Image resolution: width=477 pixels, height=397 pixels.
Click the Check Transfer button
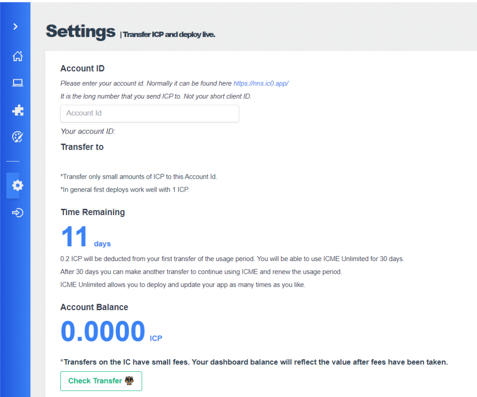(101, 381)
